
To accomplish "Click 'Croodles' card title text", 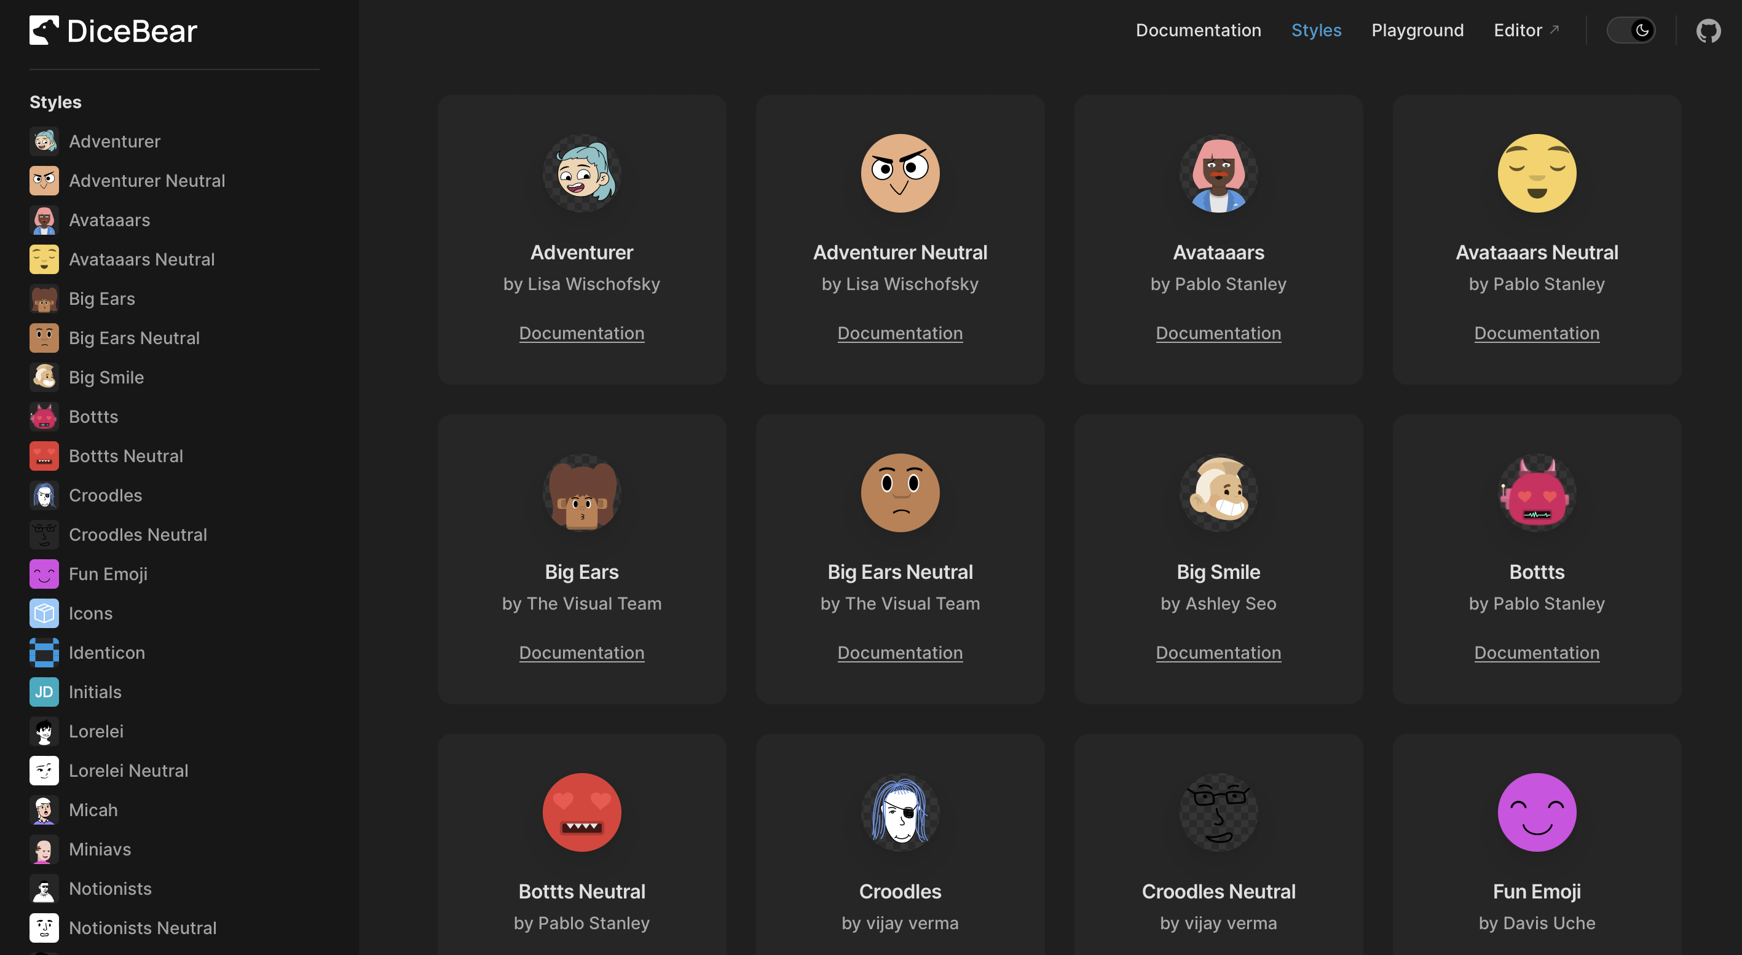I will [x=900, y=892].
